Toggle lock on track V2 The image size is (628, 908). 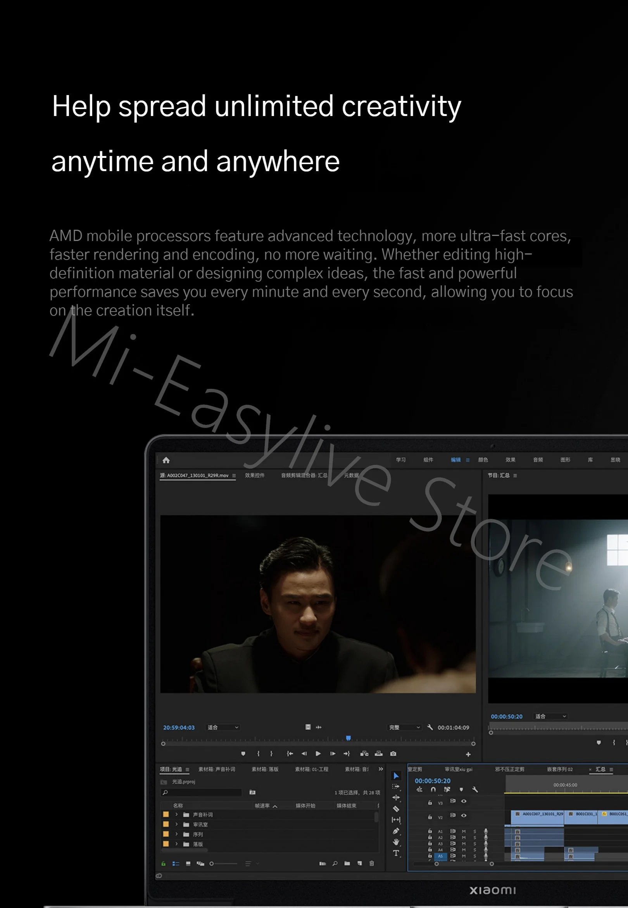[430, 816]
